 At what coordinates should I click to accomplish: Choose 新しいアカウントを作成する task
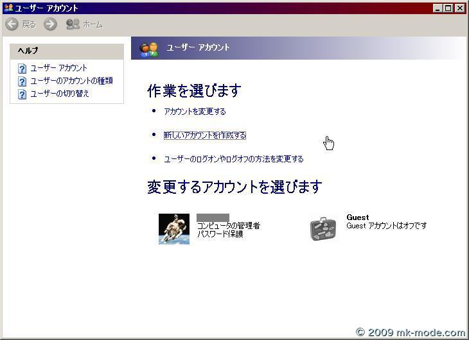205,135
